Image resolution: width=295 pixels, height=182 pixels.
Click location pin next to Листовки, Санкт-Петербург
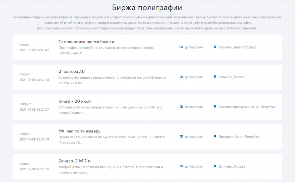coord(215,137)
